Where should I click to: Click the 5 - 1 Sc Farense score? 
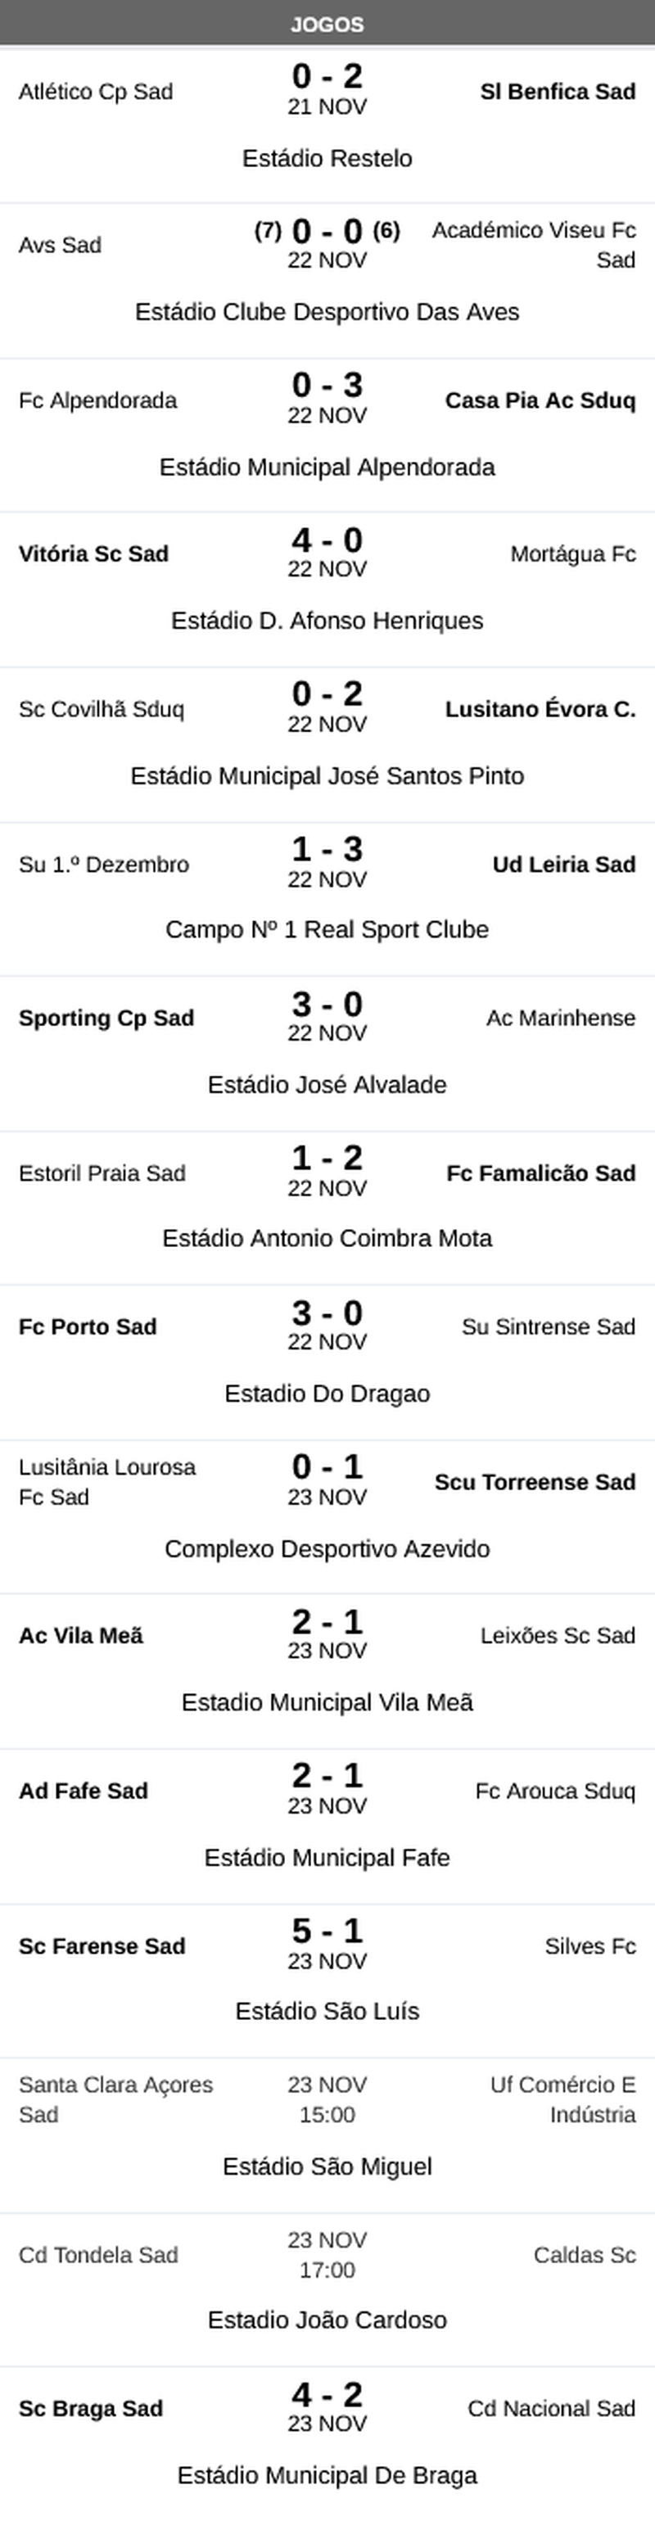pyautogui.click(x=327, y=1930)
